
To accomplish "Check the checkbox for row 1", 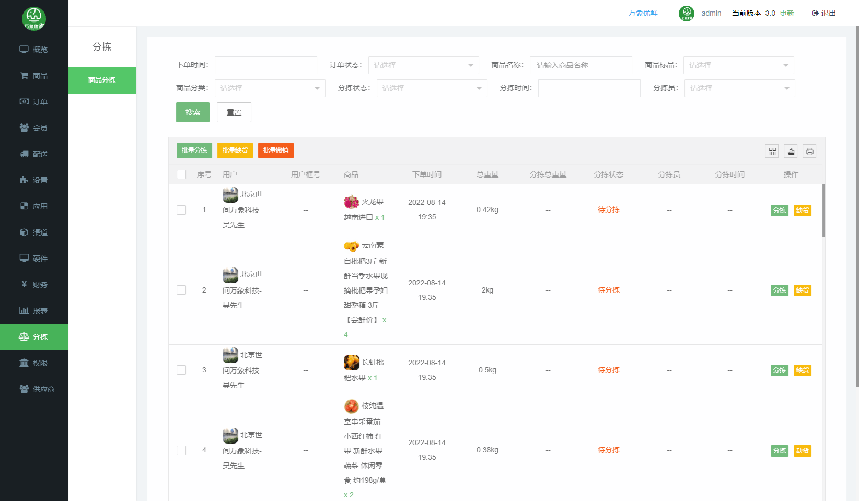I will pyautogui.click(x=181, y=210).
